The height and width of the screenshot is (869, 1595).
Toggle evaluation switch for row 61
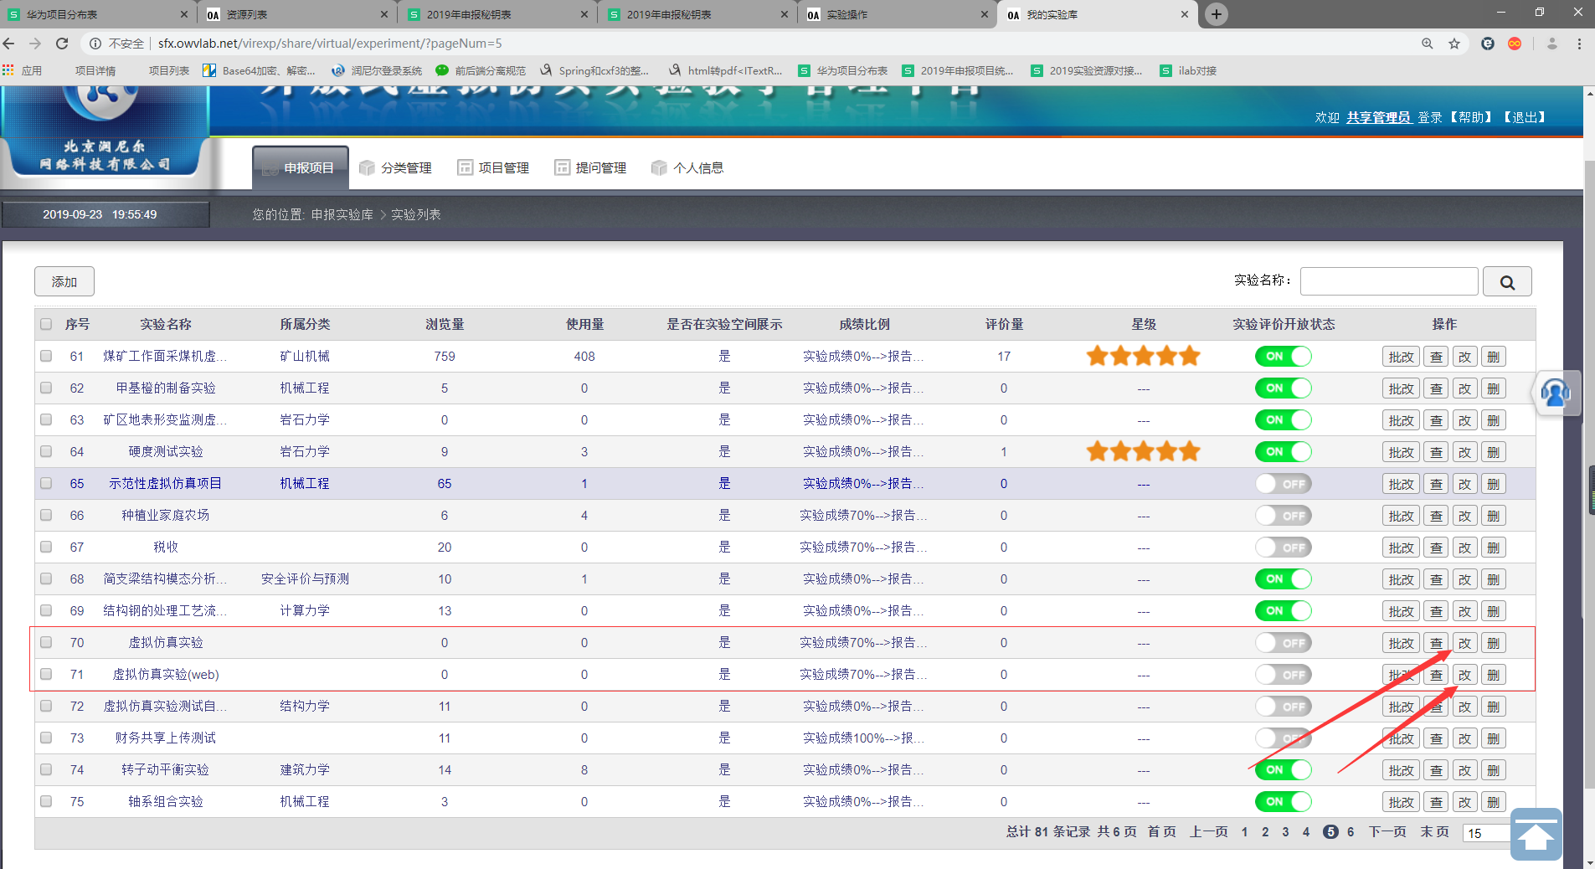(x=1283, y=357)
